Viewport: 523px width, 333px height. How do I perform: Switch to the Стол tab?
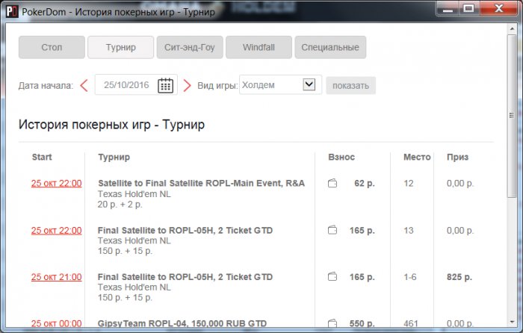(52, 47)
